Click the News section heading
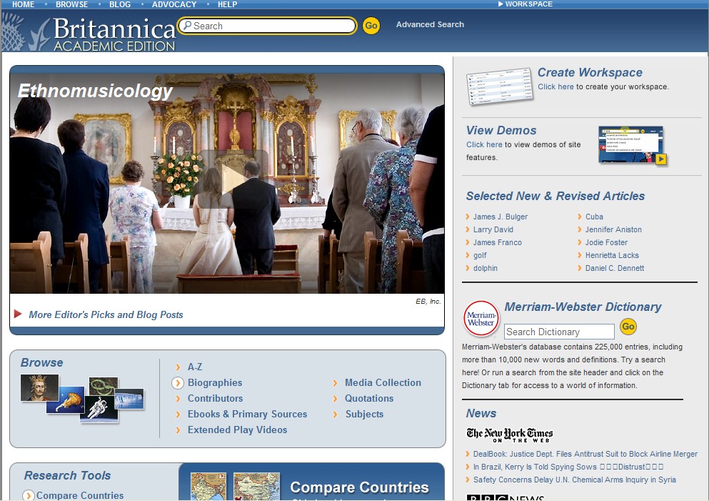The width and height of the screenshot is (709, 501). [481, 413]
